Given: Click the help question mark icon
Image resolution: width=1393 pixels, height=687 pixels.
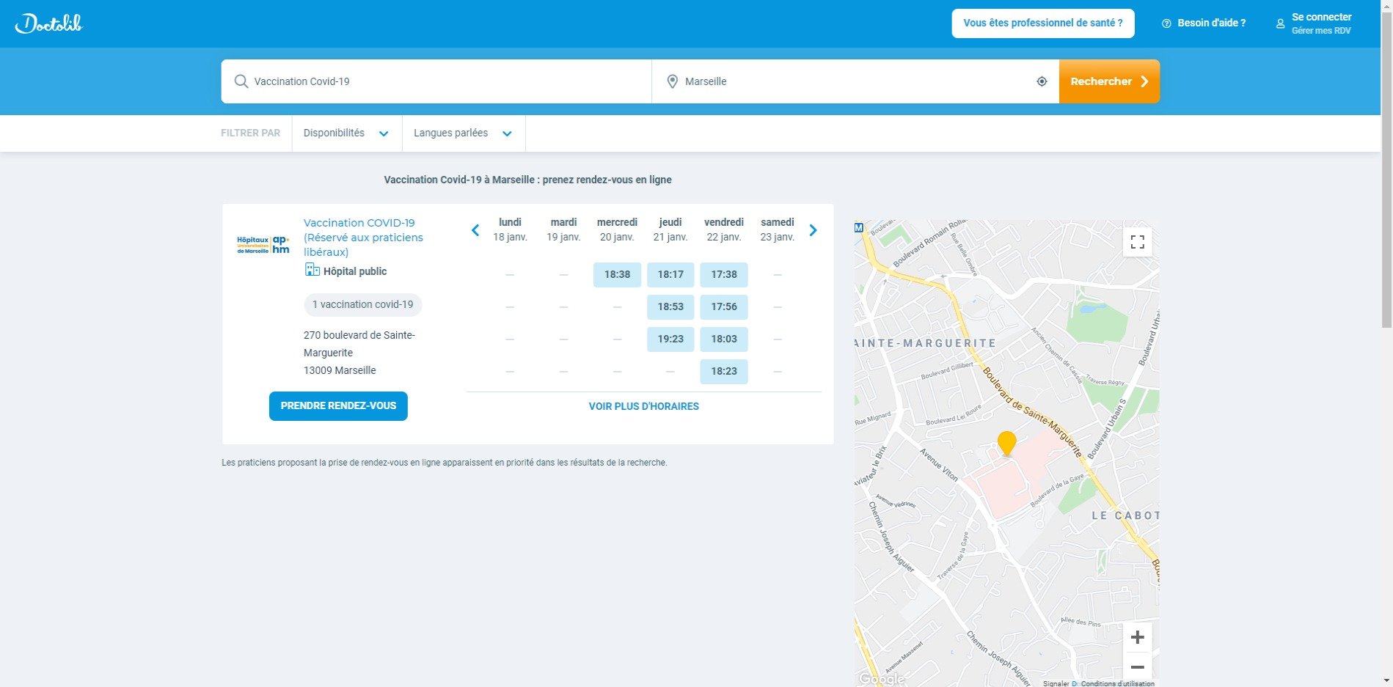Looking at the screenshot, I should pyautogui.click(x=1166, y=23).
